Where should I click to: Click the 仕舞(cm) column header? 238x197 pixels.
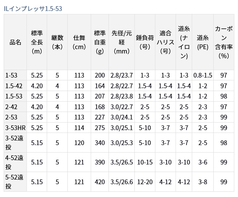coord(79,42)
